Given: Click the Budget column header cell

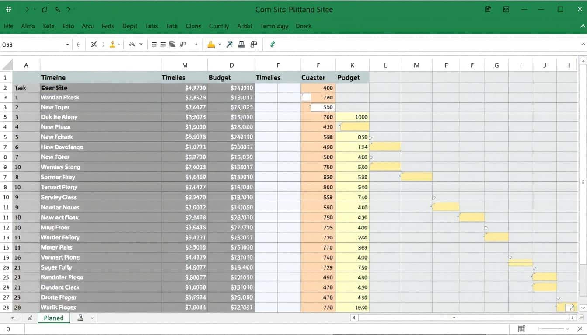Looking at the screenshot, I should pos(220,78).
